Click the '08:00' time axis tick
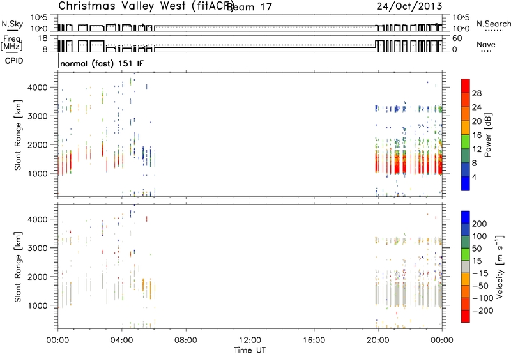 pos(186,341)
